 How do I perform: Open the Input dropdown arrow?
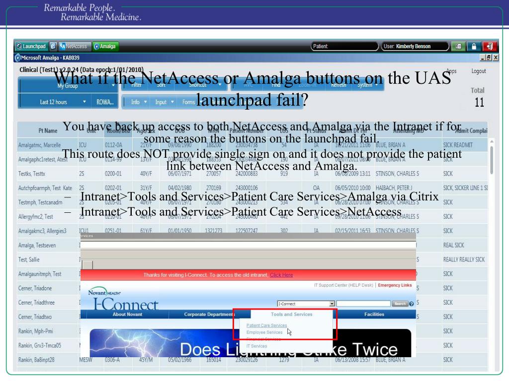click(172, 102)
